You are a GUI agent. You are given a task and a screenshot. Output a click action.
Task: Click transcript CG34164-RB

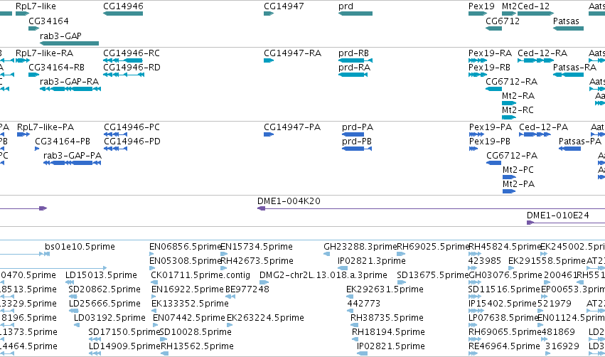[34, 75]
